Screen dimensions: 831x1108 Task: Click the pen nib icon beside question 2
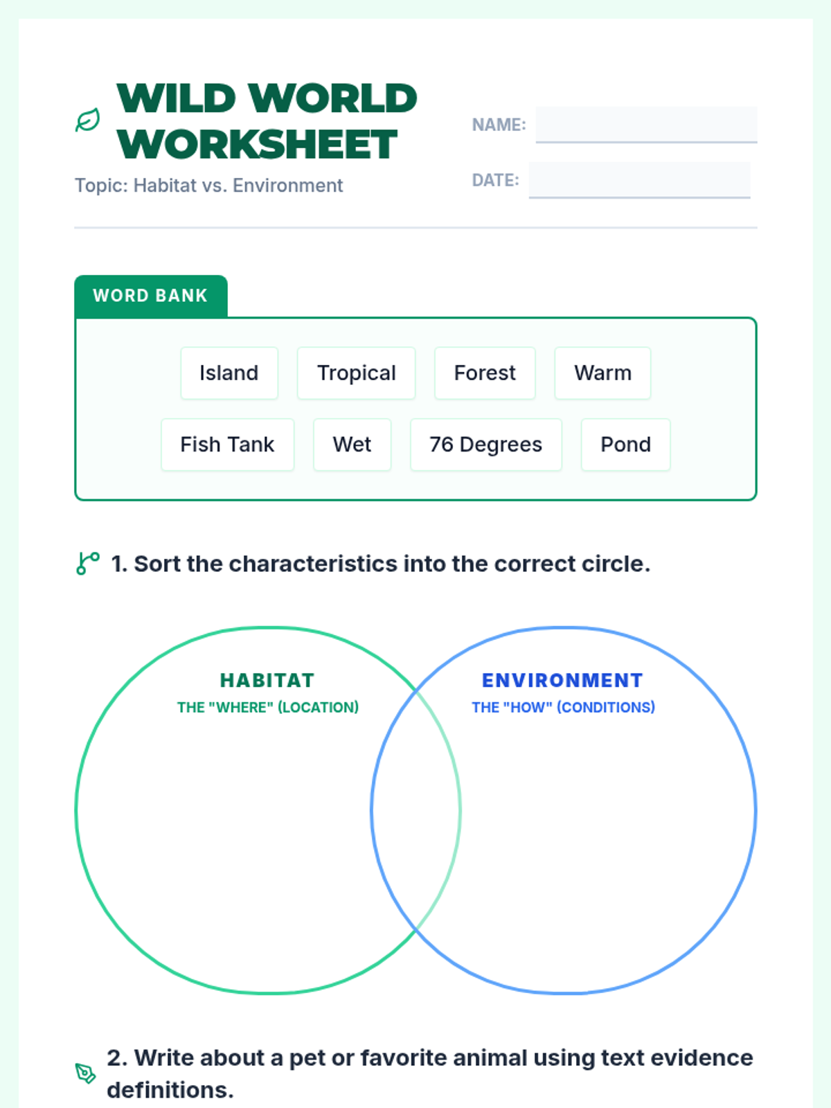[x=85, y=1073]
